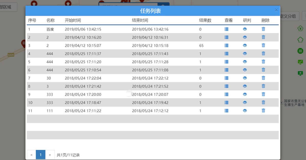Select page 1 in pagination
This screenshot has height=160, width=306.
pyautogui.click(x=41, y=155)
